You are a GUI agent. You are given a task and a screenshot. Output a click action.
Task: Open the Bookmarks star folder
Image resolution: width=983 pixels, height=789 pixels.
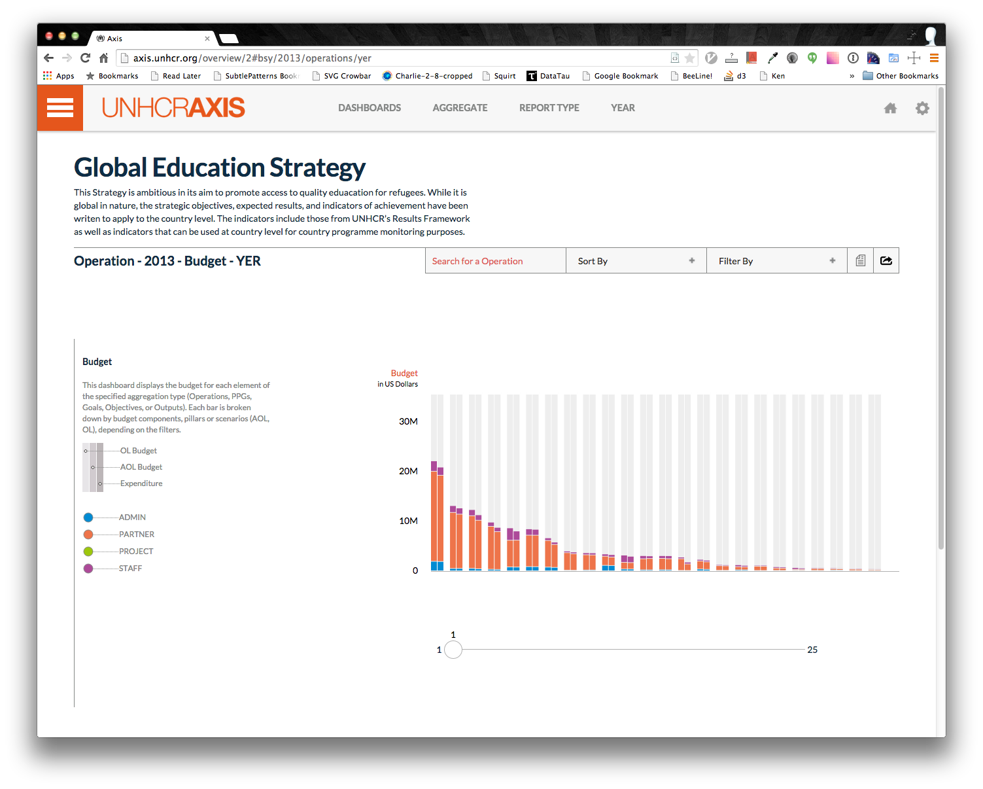click(x=112, y=76)
